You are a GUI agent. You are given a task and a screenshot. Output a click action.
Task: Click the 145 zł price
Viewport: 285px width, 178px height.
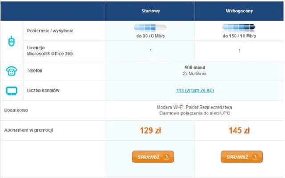(239, 130)
